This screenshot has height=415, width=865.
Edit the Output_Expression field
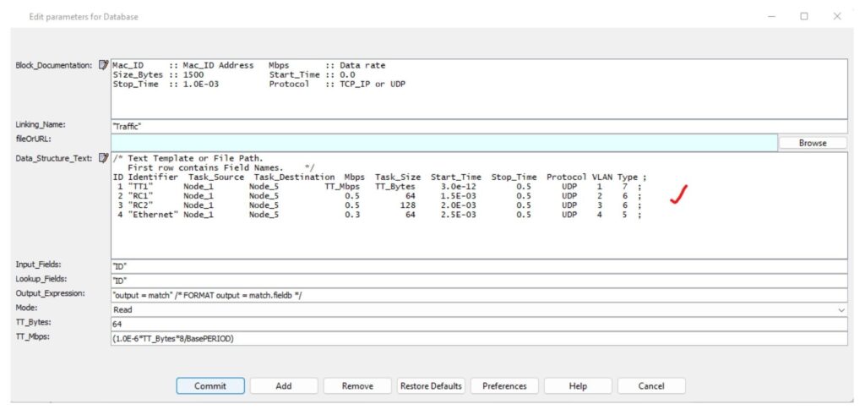478,295
